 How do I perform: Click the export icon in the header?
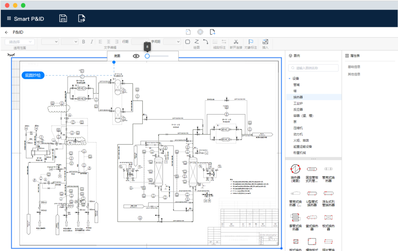(82, 18)
